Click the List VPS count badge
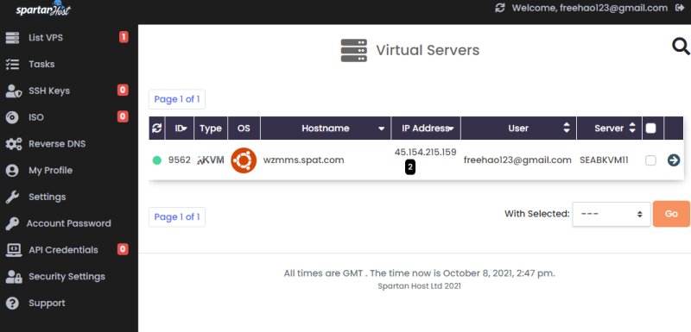Viewport: 691px width, 332px height. pyautogui.click(x=124, y=37)
